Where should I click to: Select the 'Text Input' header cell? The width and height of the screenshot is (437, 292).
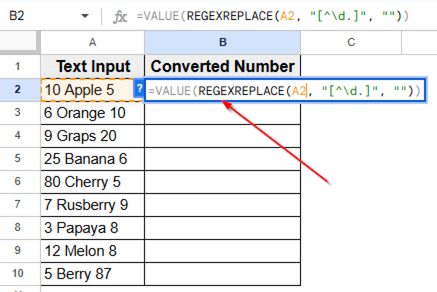[x=92, y=66]
